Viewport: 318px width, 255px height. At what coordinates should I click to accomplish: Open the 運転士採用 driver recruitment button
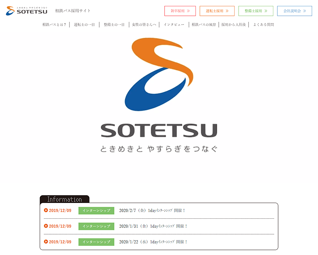(x=217, y=11)
